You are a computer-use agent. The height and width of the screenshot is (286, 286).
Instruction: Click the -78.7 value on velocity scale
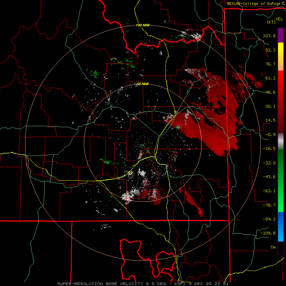coord(269,205)
